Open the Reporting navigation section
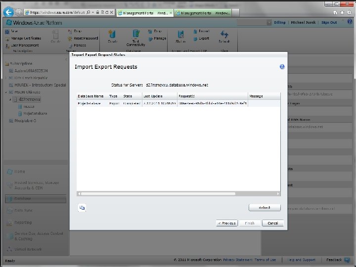Image resolution: width=356 pixels, height=267 pixels. pos(19,222)
